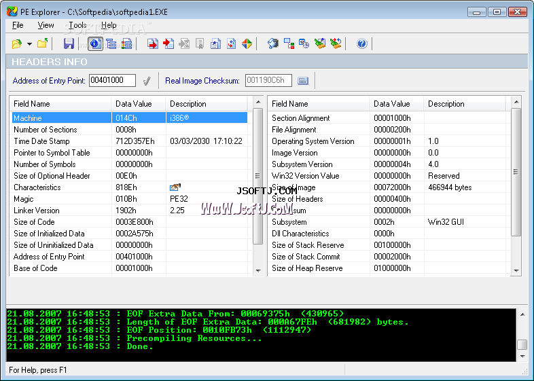Click left table scrollbar up arrow
The width and height of the screenshot is (534, 381).
click(x=258, y=102)
